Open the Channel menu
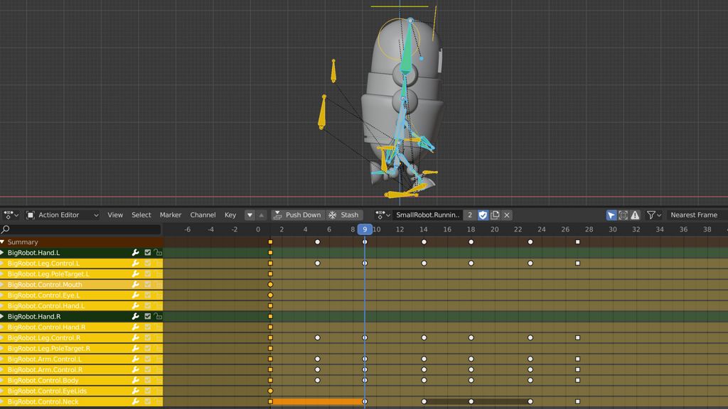This screenshot has width=728, height=409. click(203, 215)
